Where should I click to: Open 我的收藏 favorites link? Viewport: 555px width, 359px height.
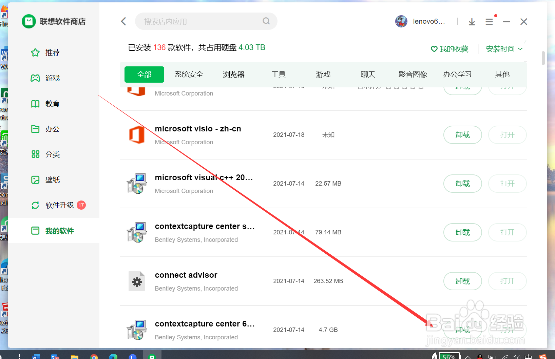pos(449,49)
